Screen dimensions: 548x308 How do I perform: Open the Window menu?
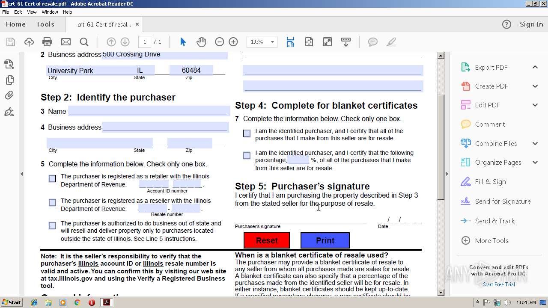(x=50, y=12)
